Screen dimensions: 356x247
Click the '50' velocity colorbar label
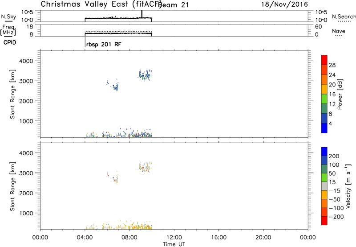pos(332,173)
